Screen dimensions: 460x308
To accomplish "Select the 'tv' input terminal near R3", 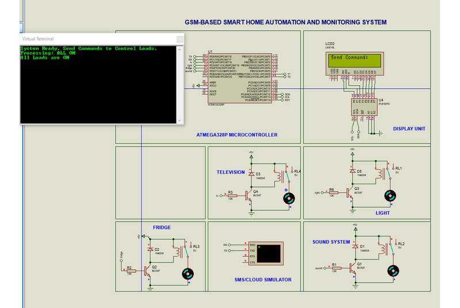I will point(221,196).
